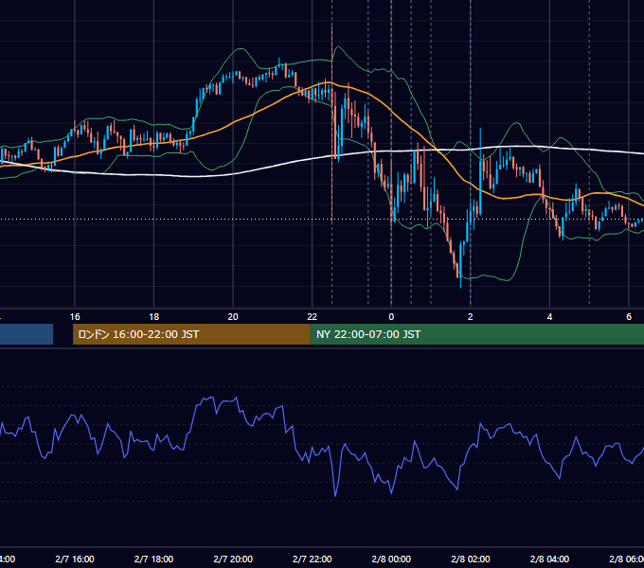This screenshot has height=568, width=644.
Task: Click the 2/8 02:00 date label
Action: (471, 559)
